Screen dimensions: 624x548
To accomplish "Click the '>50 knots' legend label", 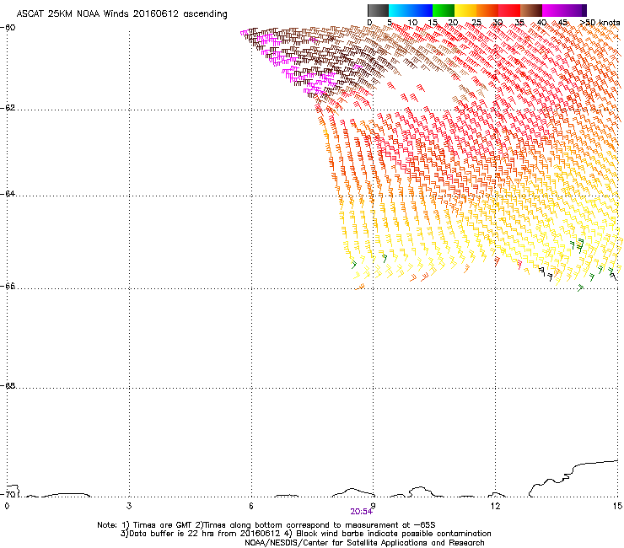I will (x=600, y=23).
